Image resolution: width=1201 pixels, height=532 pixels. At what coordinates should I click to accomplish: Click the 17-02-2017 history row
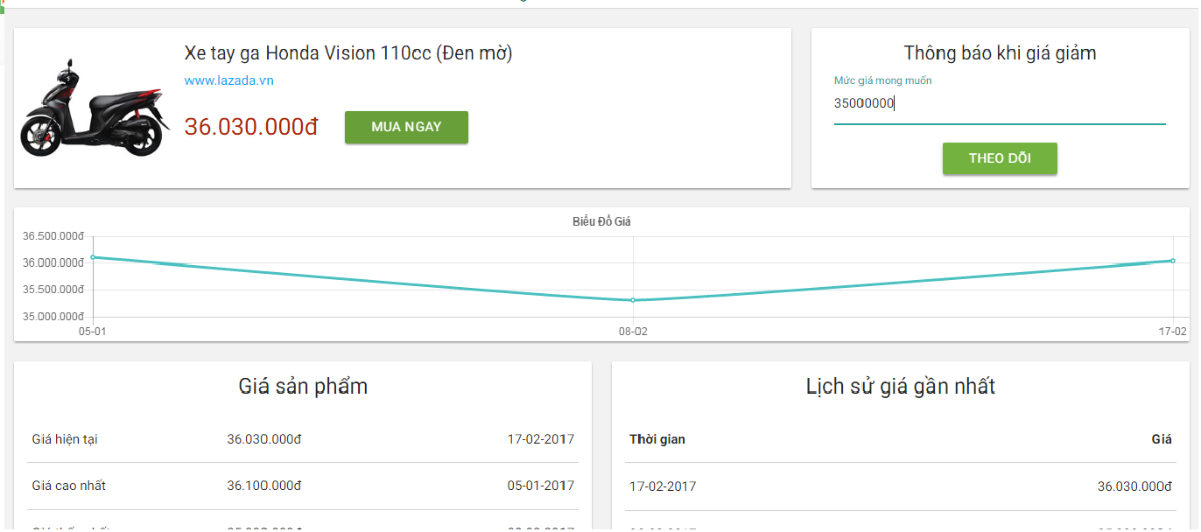(x=900, y=486)
